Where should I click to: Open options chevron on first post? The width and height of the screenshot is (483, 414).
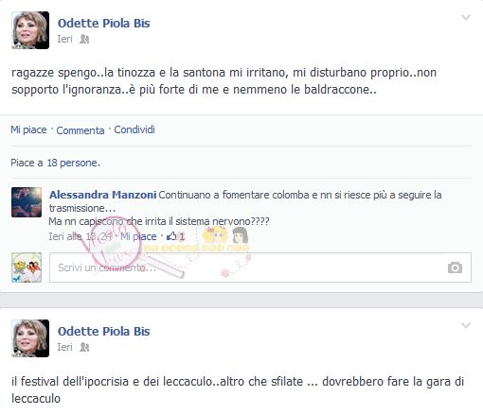466,17
